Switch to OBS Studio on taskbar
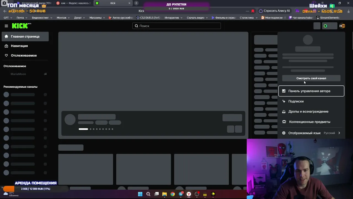This screenshot has width=353, height=199. 197,194
